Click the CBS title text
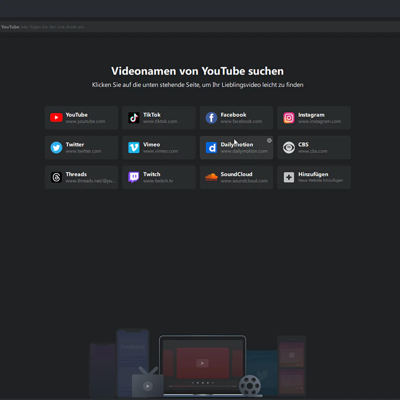400x400 pixels. tap(303, 144)
